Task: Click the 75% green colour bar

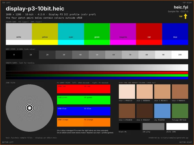Action: 97,31
